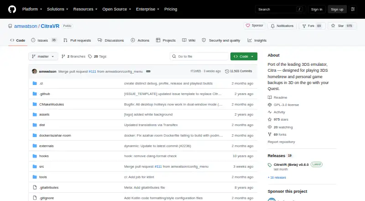Expand the Platform menu in header
The height and width of the screenshot is (201, 365).
32,9
